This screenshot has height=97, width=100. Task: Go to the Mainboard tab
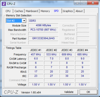coord(32,11)
